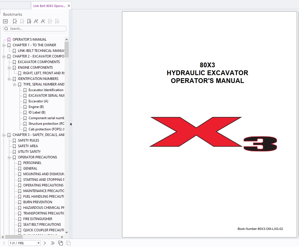Screen dimensions: 299x247
Task: Close the Link Belt 80X3 document tab
Action: (x=69, y=6)
